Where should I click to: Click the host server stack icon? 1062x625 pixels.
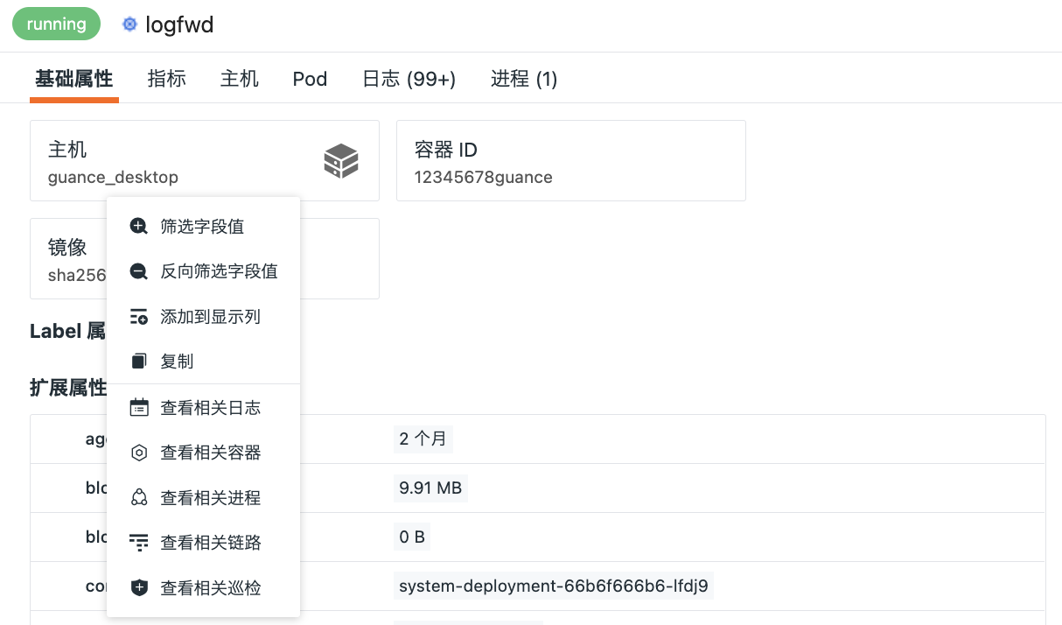click(341, 161)
